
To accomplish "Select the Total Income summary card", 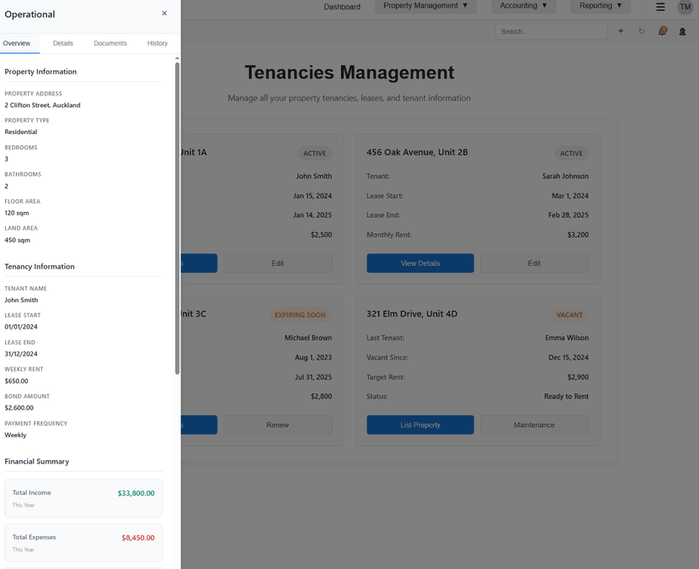I will point(84,498).
